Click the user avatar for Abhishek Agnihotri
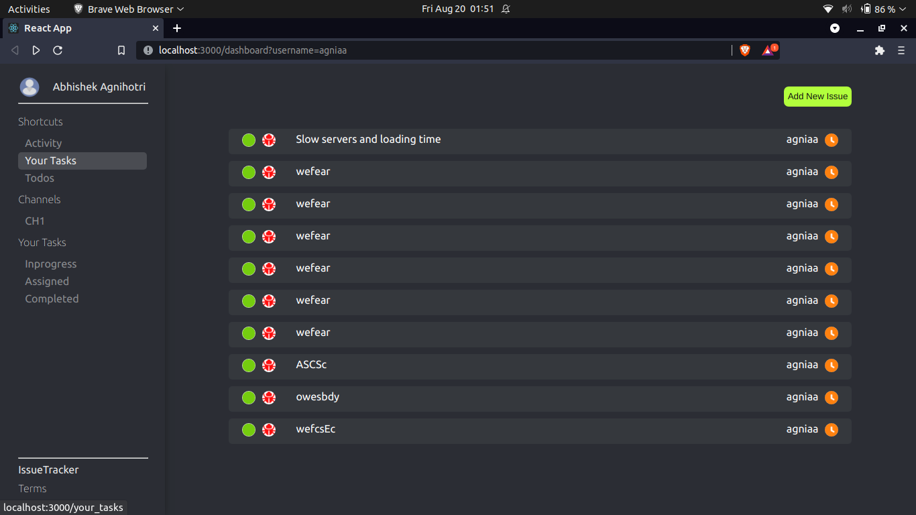916x515 pixels. coord(30,87)
